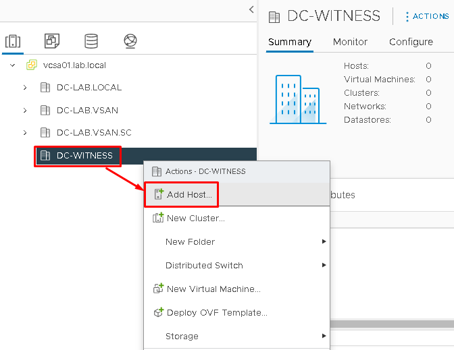This screenshot has height=350, width=454.
Task: Open the Networking inventory view icon
Action: point(130,41)
